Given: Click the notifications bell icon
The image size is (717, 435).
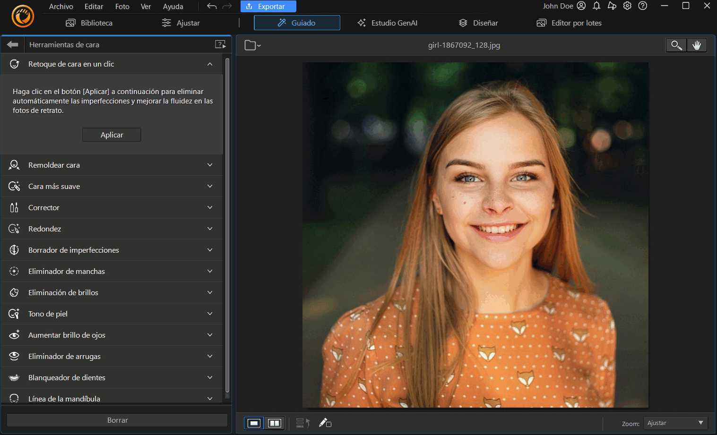Looking at the screenshot, I should click(596, 6).
